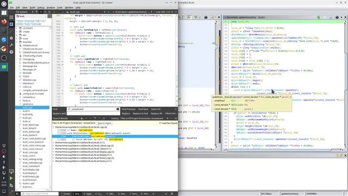Viewport: 348px width, 196px height.
Task: Launch Firefox from the dock
Action: (4, 22)
